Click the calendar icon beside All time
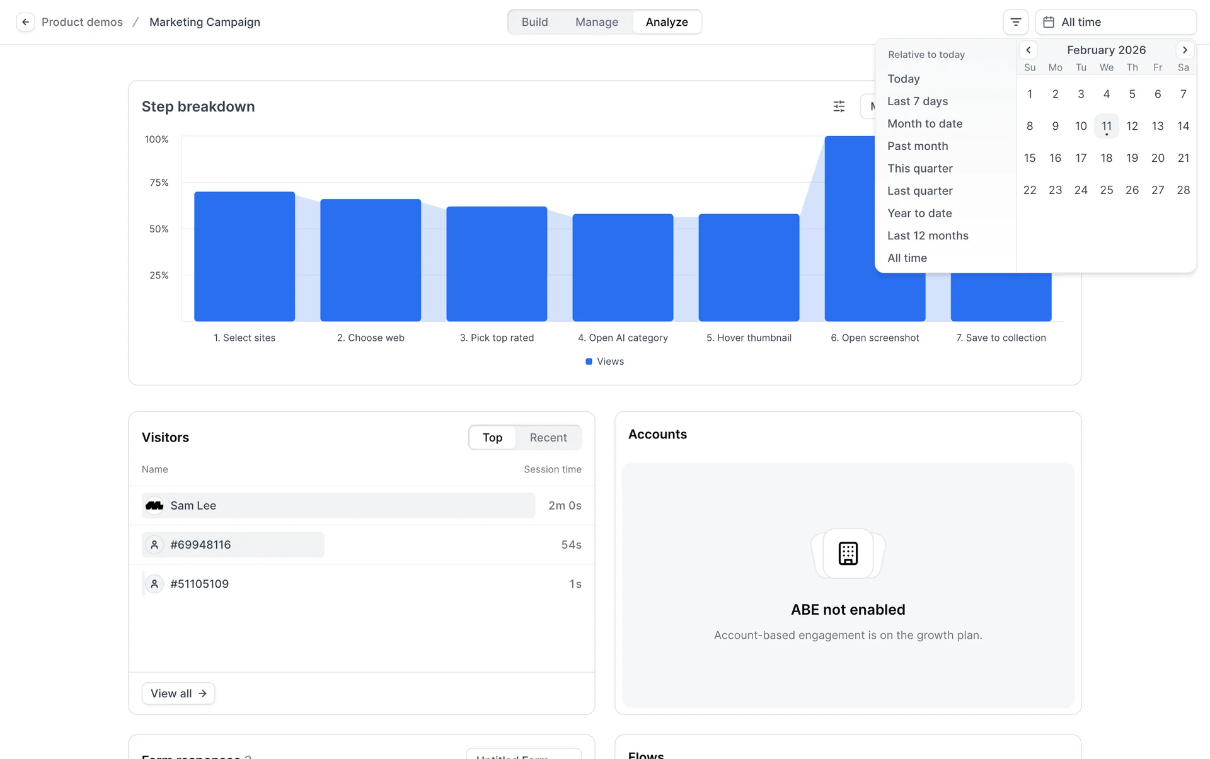Viewport: 1210px width, 759px height. (1049, 22)
